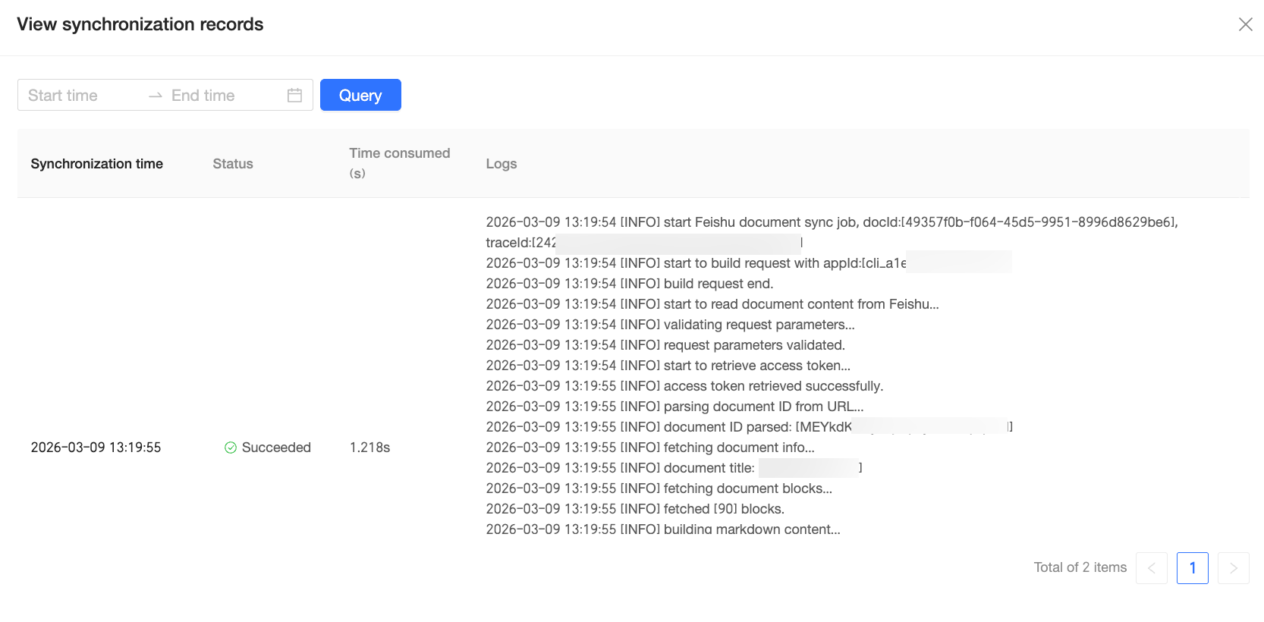Image resolution: width=1264 pixels, height=622 pixels.
Task: Select the 2026-03-09 13:19:55 synchronization time cell
Action: [96, 448]
